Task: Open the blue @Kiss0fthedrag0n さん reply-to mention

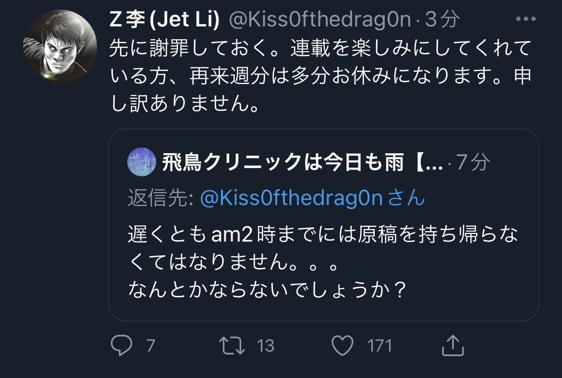Action: 312,198
